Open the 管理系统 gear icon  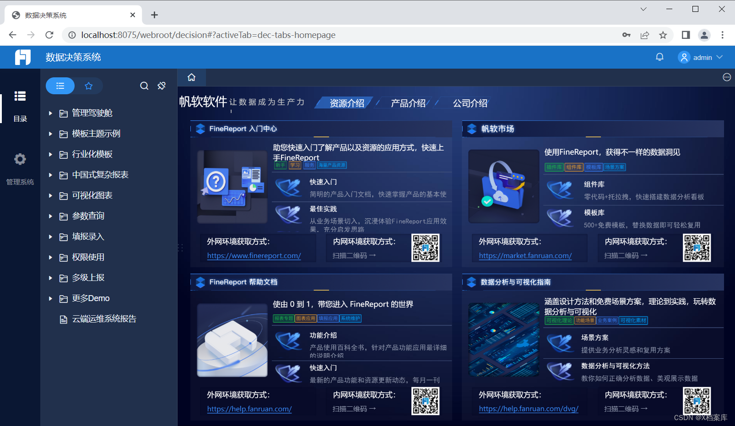[x=20, y=159]
